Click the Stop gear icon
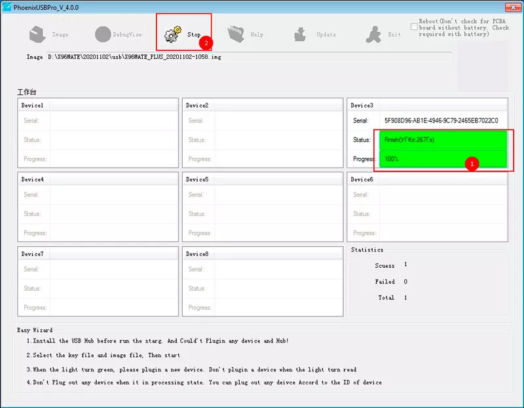Viewport: 524px width, 408px height. click(x=173, y=34)
